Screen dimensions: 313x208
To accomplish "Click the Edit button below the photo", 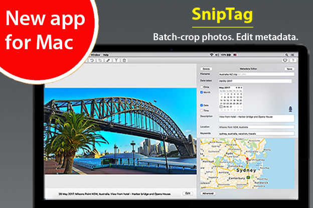I will 187,193.
